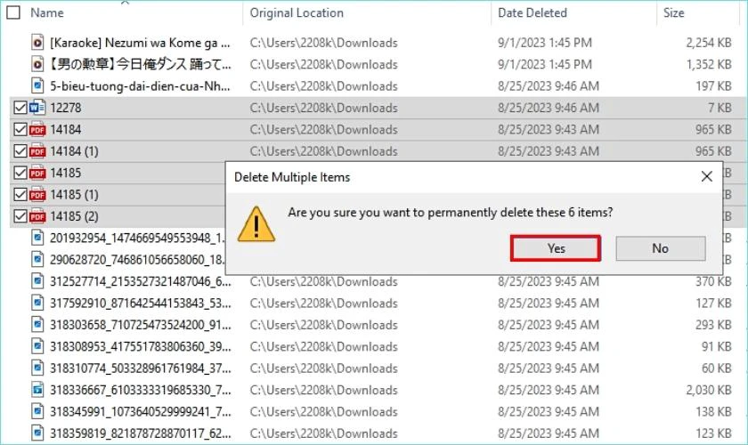Select file name '318336667_610333319685330_7...'
The width and height of the screenshot is (748, 445).
tap(141, 390)
